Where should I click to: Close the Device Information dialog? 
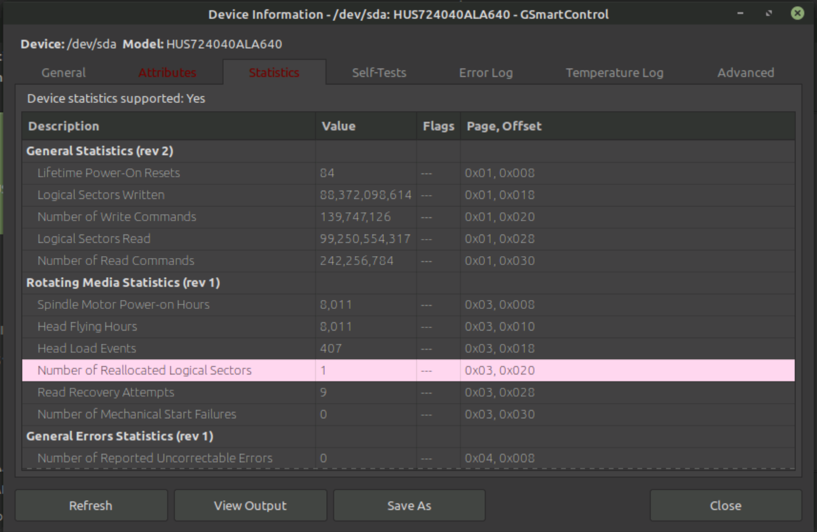coord(725,505)
